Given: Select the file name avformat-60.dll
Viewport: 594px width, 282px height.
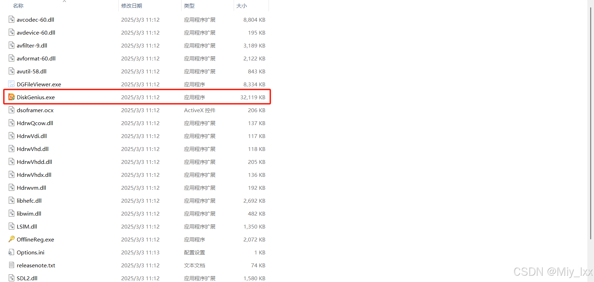Looking at the screenshot, I should coord(36,59).
